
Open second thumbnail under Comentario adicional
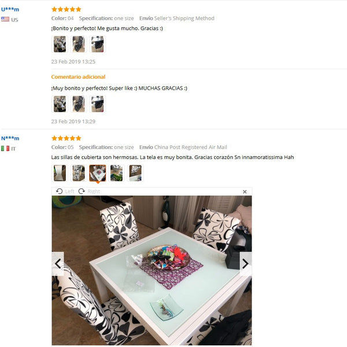tap(79, 104)
